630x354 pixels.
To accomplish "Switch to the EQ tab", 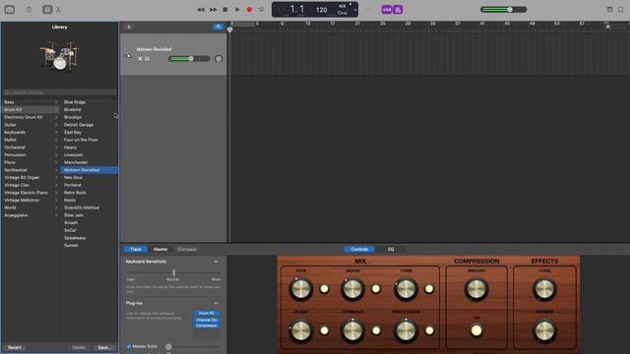I will click(x=391, y=249).
